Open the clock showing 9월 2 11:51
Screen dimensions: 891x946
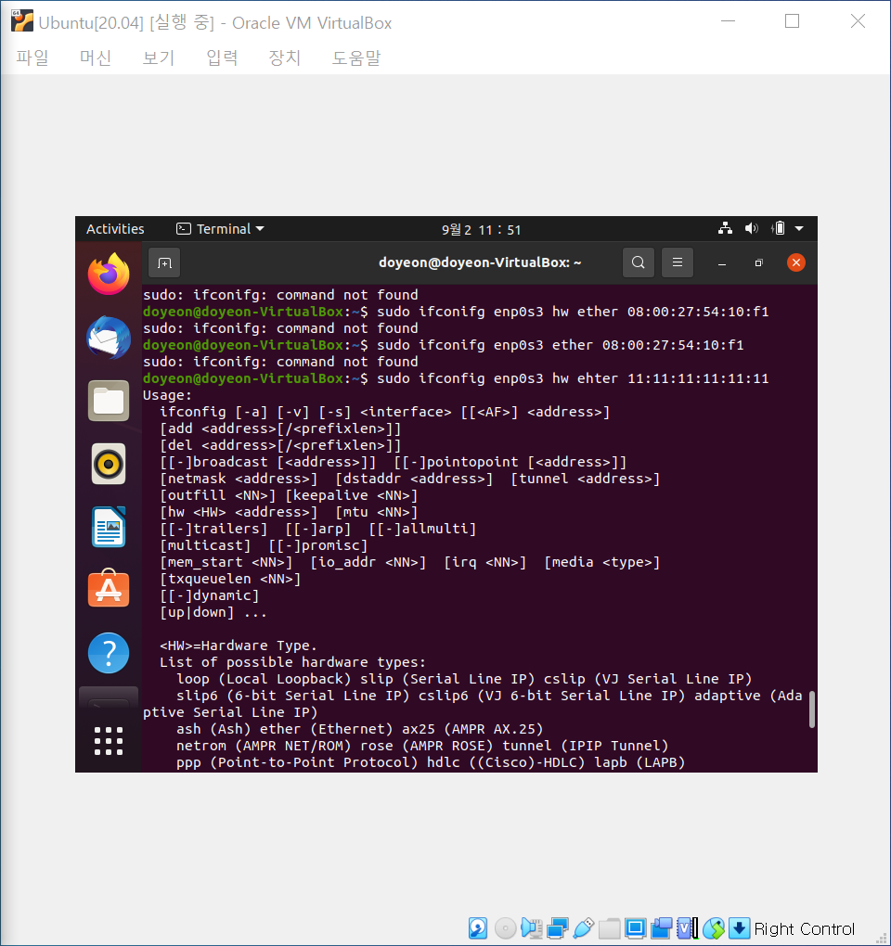pos(481,230)
